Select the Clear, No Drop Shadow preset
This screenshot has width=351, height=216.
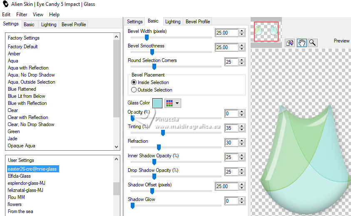31,124
